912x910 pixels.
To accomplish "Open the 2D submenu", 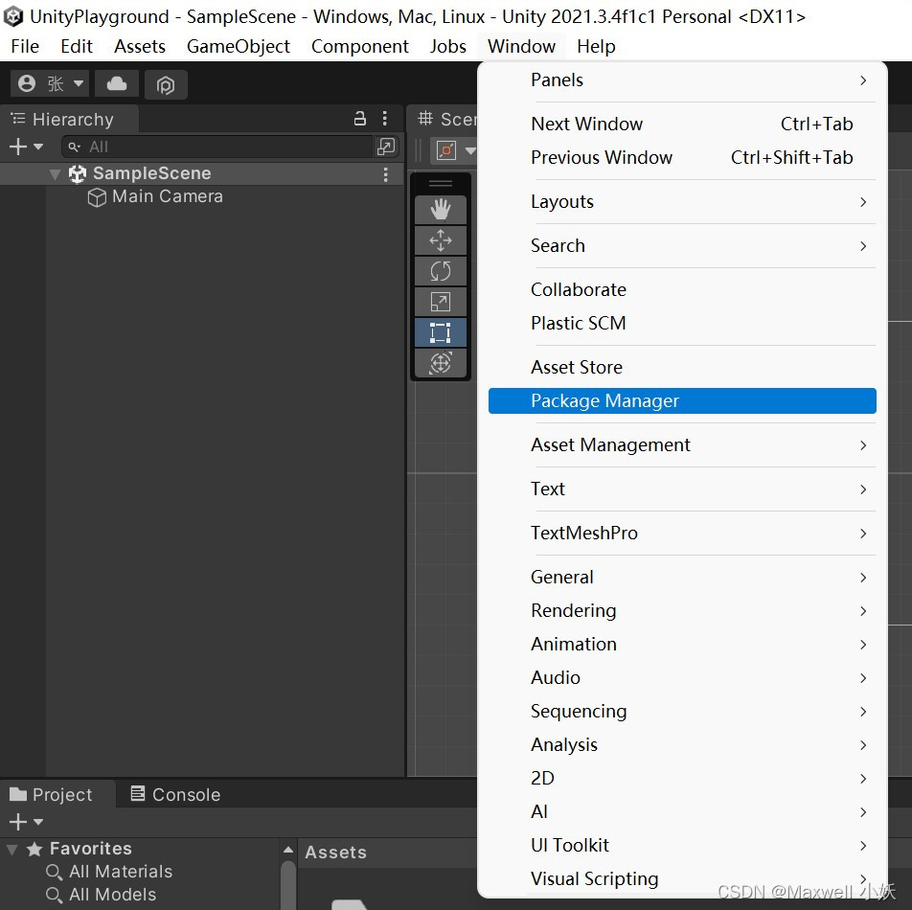I will 682,779.
